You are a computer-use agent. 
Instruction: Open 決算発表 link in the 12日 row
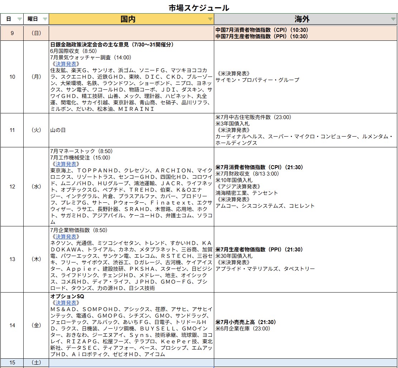point(66,164)
